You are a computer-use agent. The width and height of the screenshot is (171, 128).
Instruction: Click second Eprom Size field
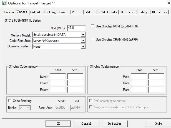[75, 83]
